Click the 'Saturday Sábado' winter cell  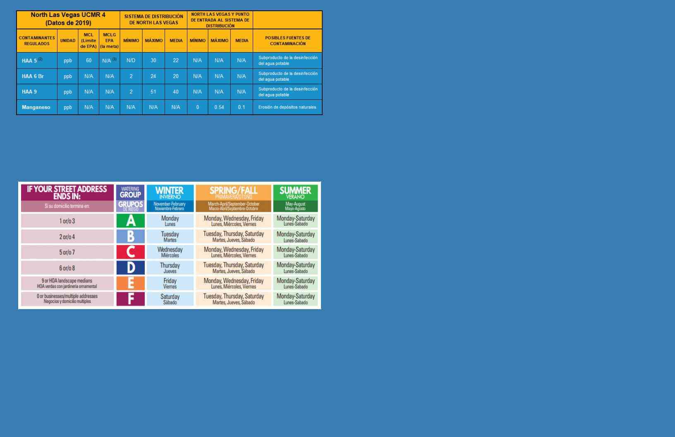click(170, 299)
